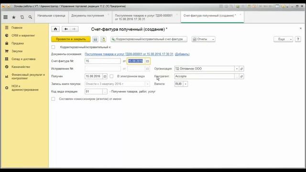This screenshot has width=306, height=172.
Task: Open the Поступление товаров и услуг ТД00-000001 link
Action: coord(129,54)
